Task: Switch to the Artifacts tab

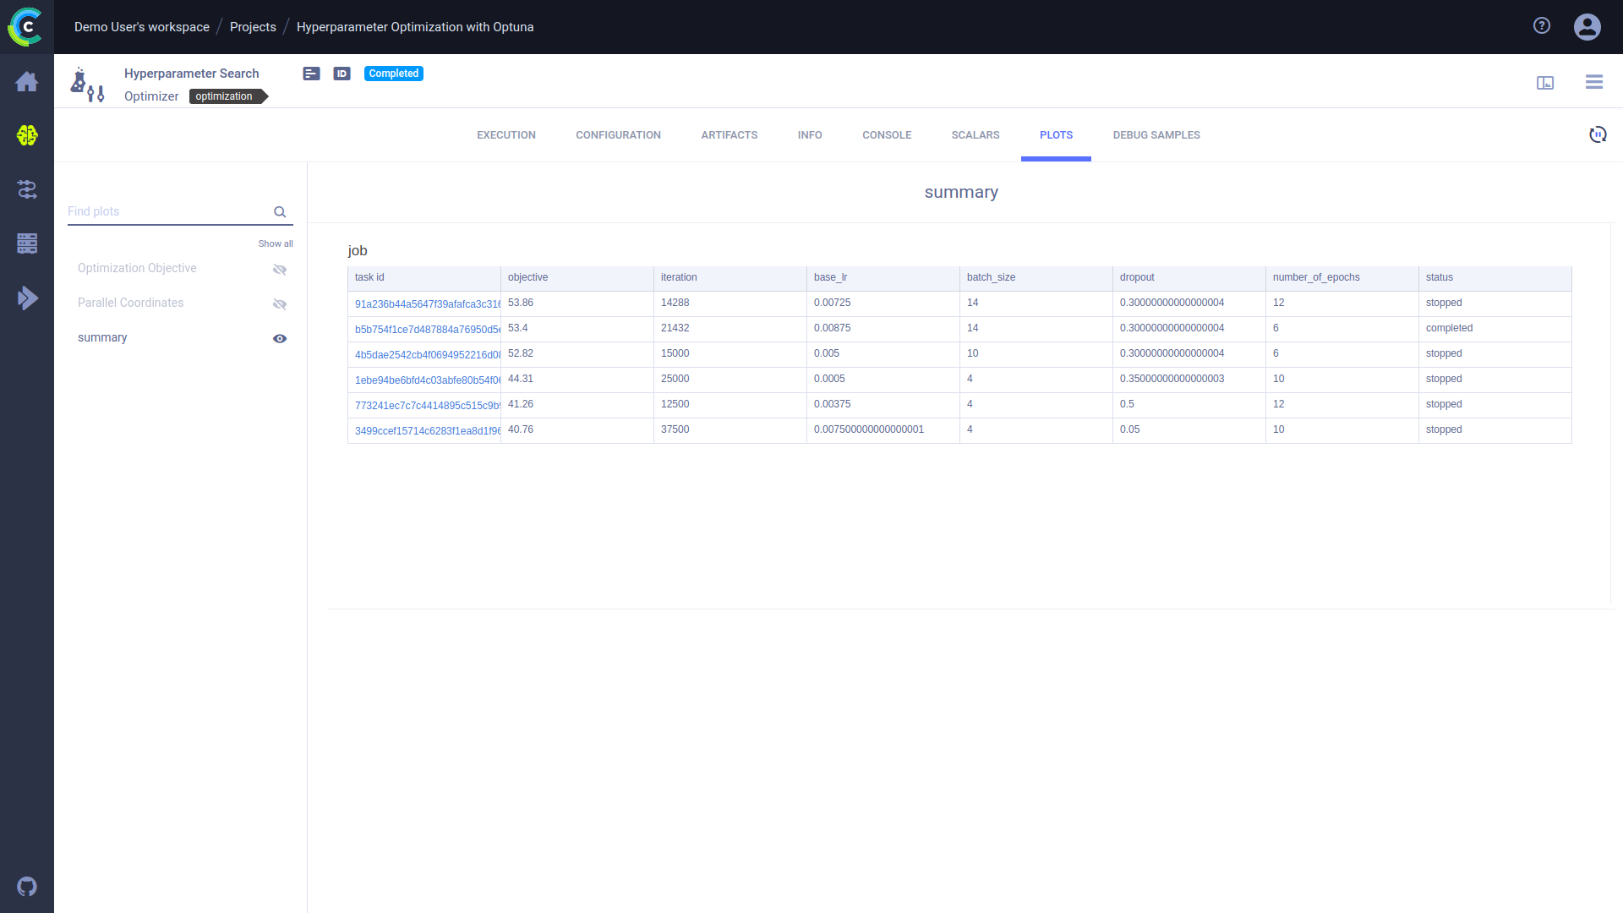Action: pyautogui.click(x=729, y=135)
